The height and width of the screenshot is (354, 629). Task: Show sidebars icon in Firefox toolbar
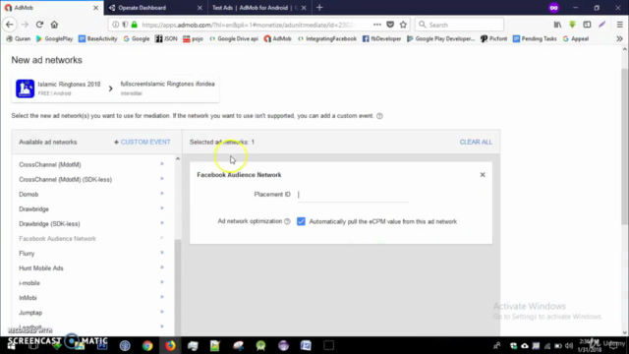pos(587,25)
